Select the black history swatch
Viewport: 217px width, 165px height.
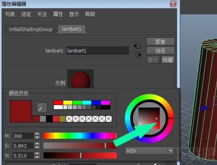tap(49, 119)
